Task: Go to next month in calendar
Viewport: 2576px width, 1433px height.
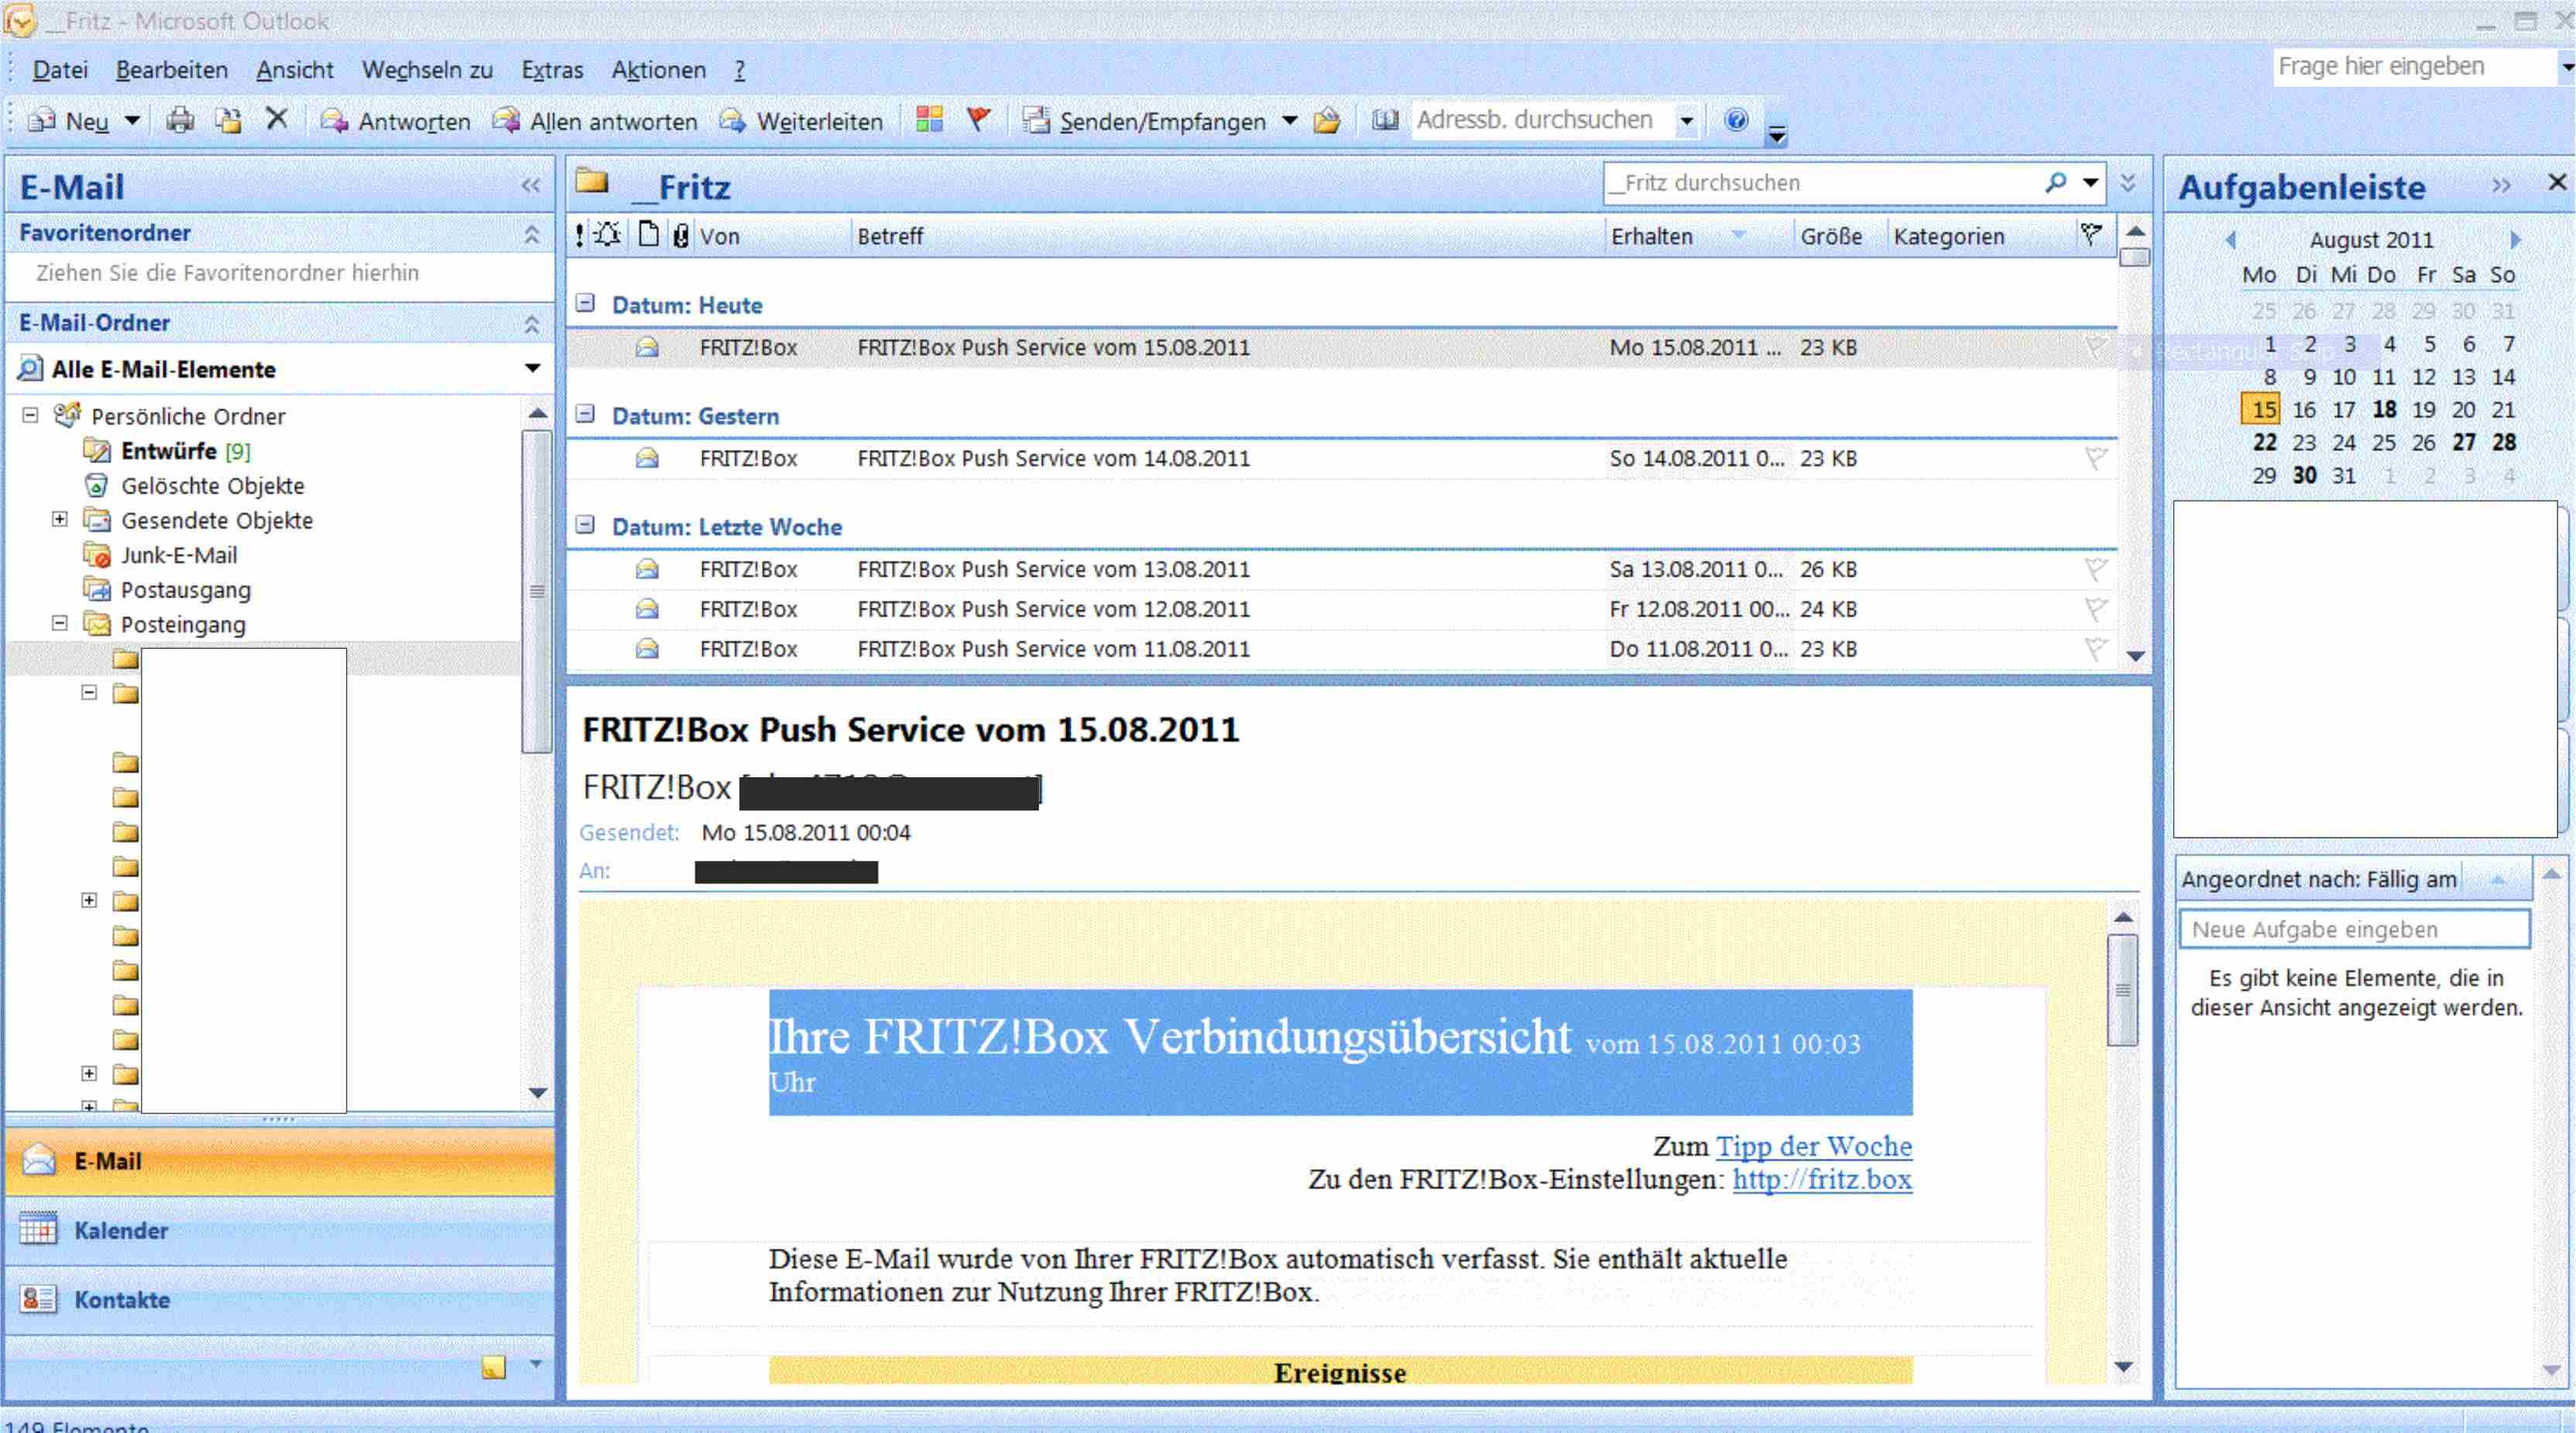Action: (2515, 240)
